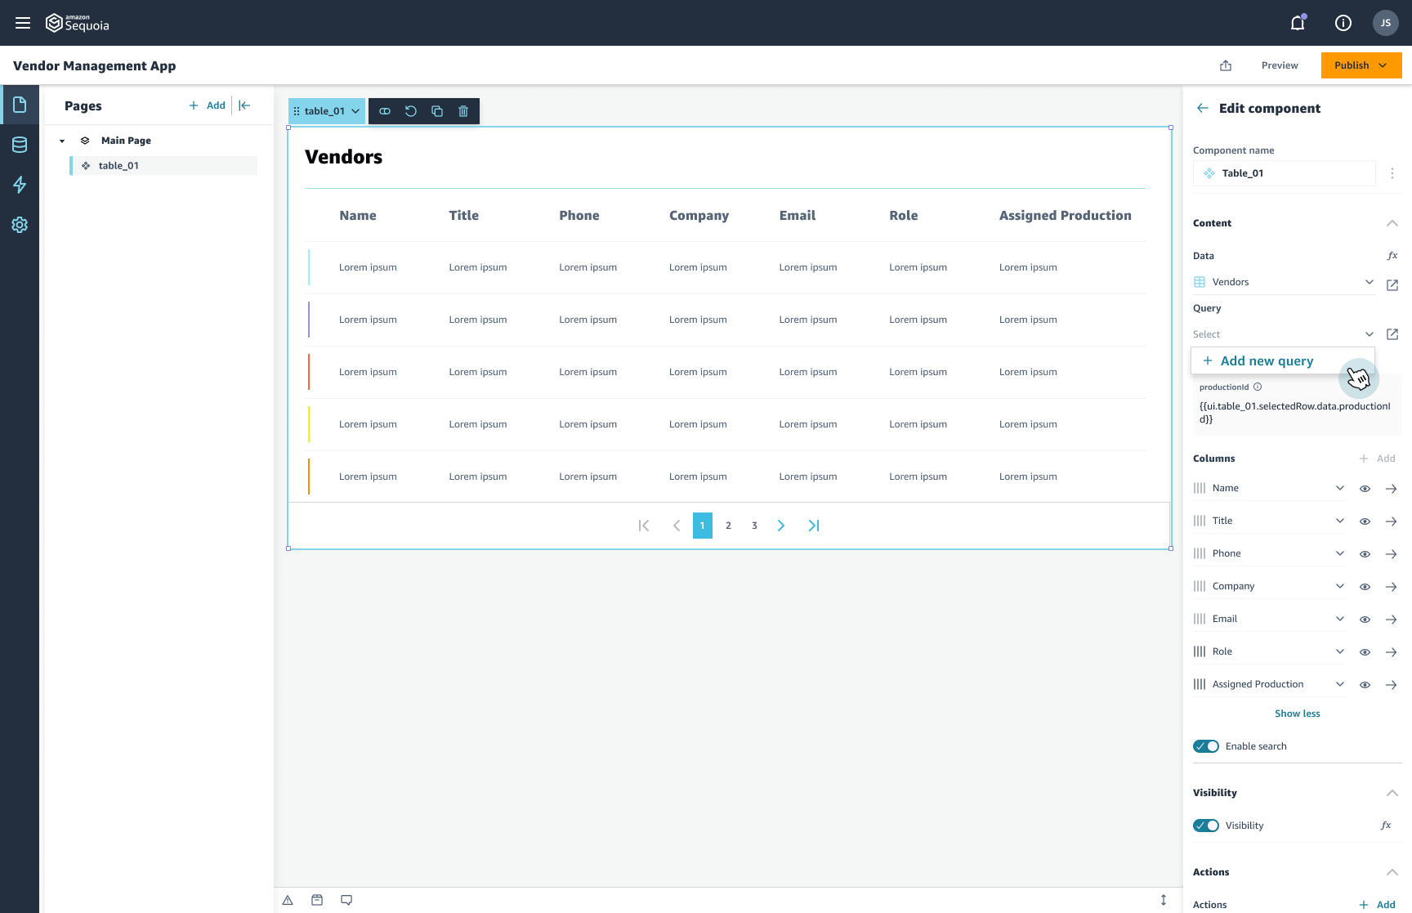The image size is (1412, 913).
Task: Select the Pages panel icon in left sidebar
Action: click(20, 105)
